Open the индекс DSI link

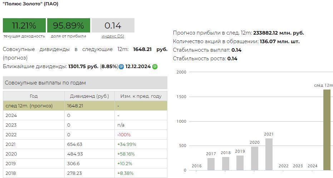113,36
